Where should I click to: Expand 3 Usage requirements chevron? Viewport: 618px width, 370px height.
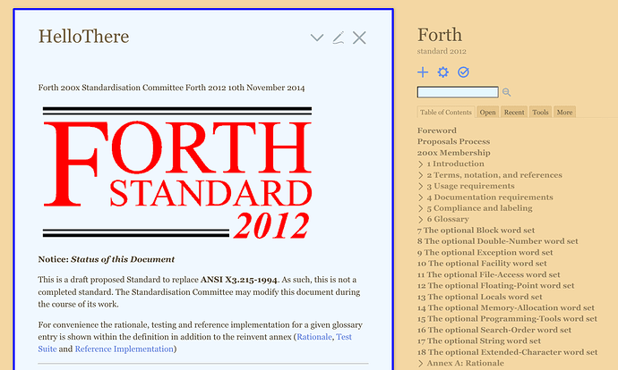[421, 186]
